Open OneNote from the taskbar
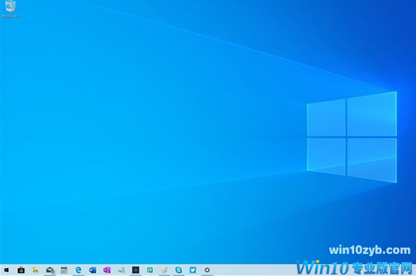416x277 pixels. (x=107, y=270)
